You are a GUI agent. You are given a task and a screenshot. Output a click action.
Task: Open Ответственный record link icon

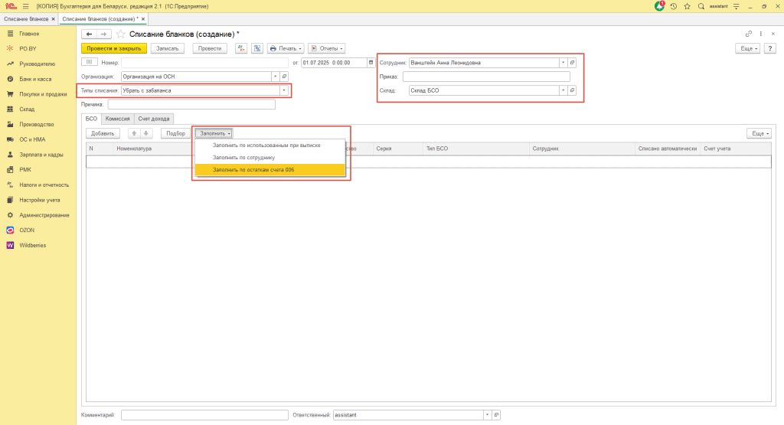(x=496, y=415)
